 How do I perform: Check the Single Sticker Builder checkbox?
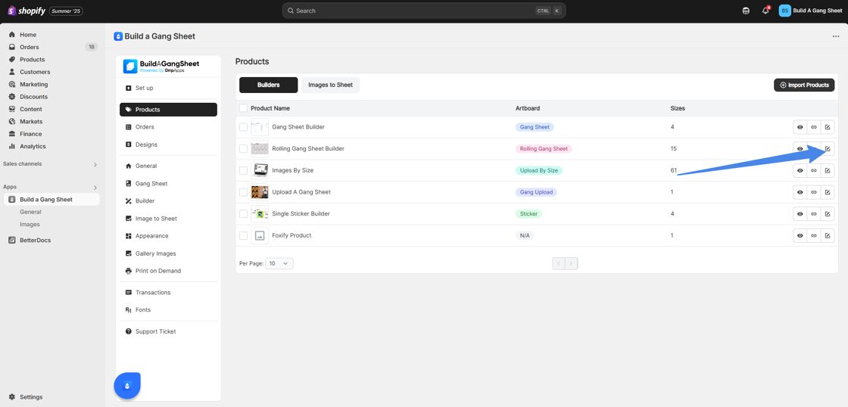pos(243,213)
